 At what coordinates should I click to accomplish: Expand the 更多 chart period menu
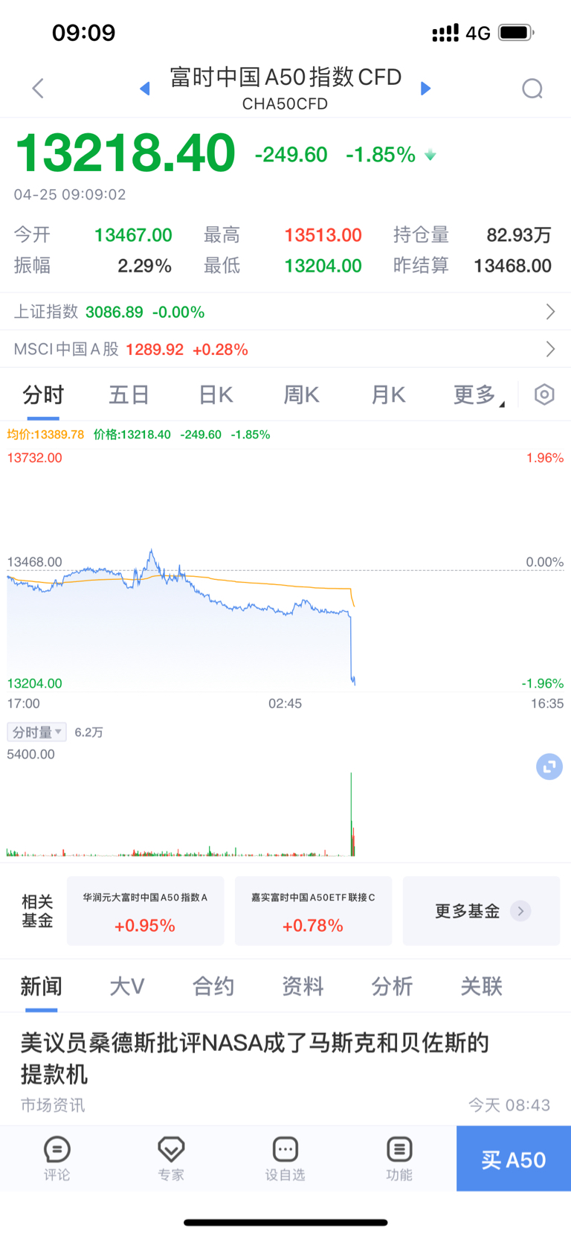pos(477,395)
